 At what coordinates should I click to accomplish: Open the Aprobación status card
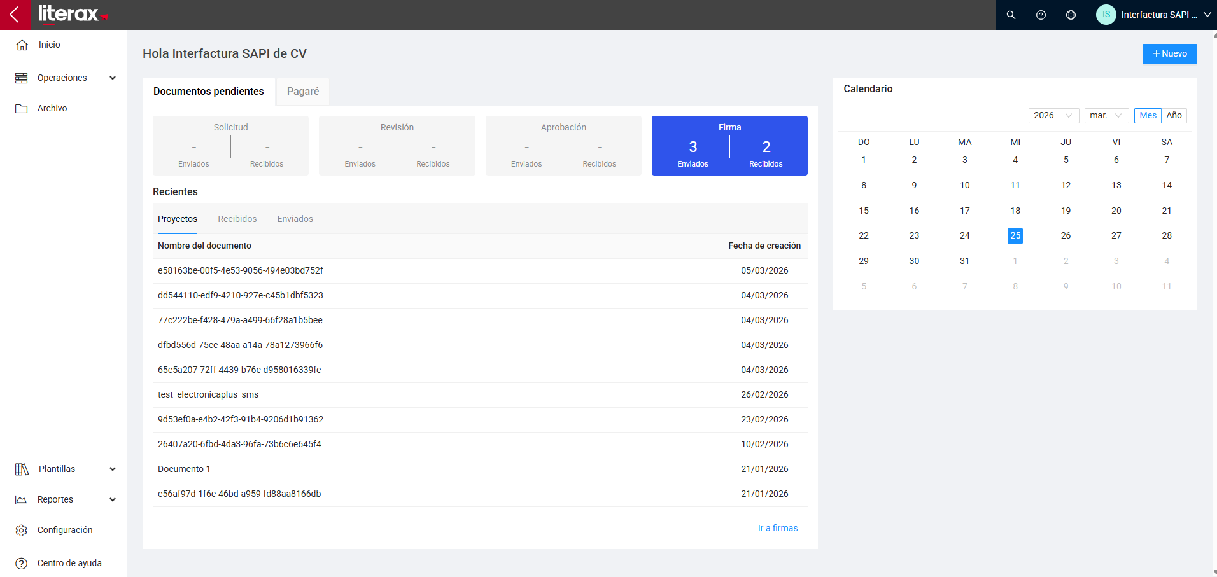pyautogui.click(x=563, y=146)
